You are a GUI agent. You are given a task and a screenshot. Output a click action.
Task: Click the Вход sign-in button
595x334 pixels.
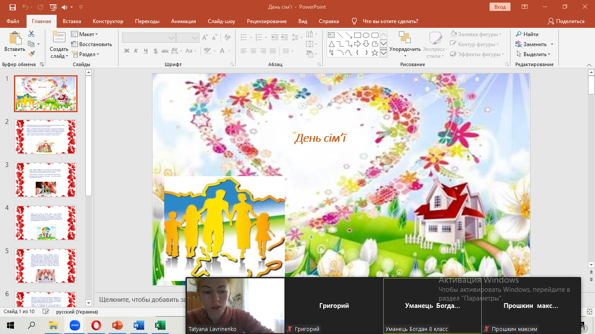pyautogui.click(x=500, y=7)
